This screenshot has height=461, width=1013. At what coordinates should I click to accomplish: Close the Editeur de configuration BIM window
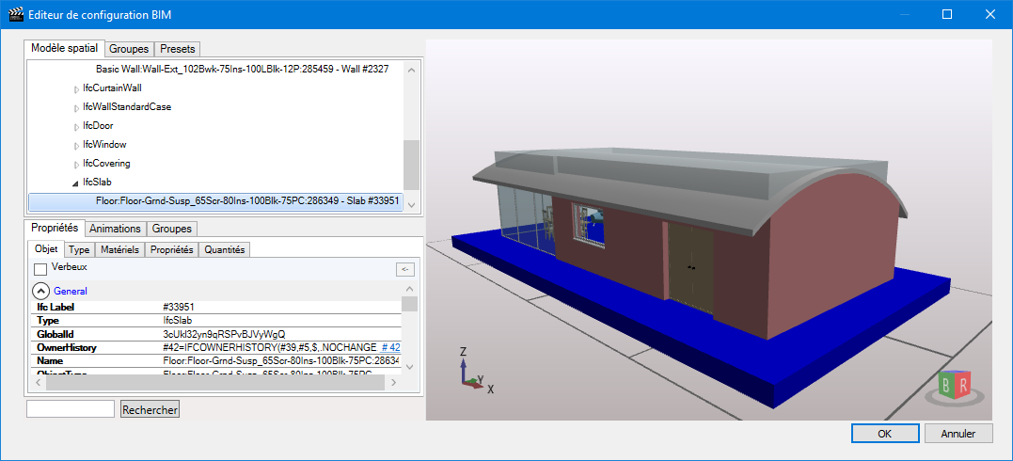pos(989,14)
